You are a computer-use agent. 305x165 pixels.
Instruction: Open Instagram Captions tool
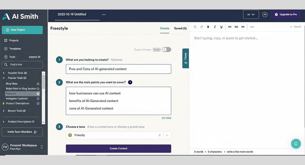[x=17, y=99]
